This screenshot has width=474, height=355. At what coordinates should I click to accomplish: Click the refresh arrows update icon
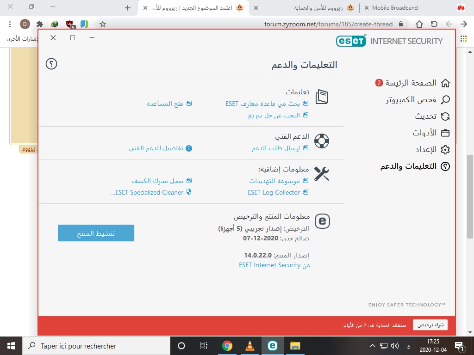[x=445, y=116]
